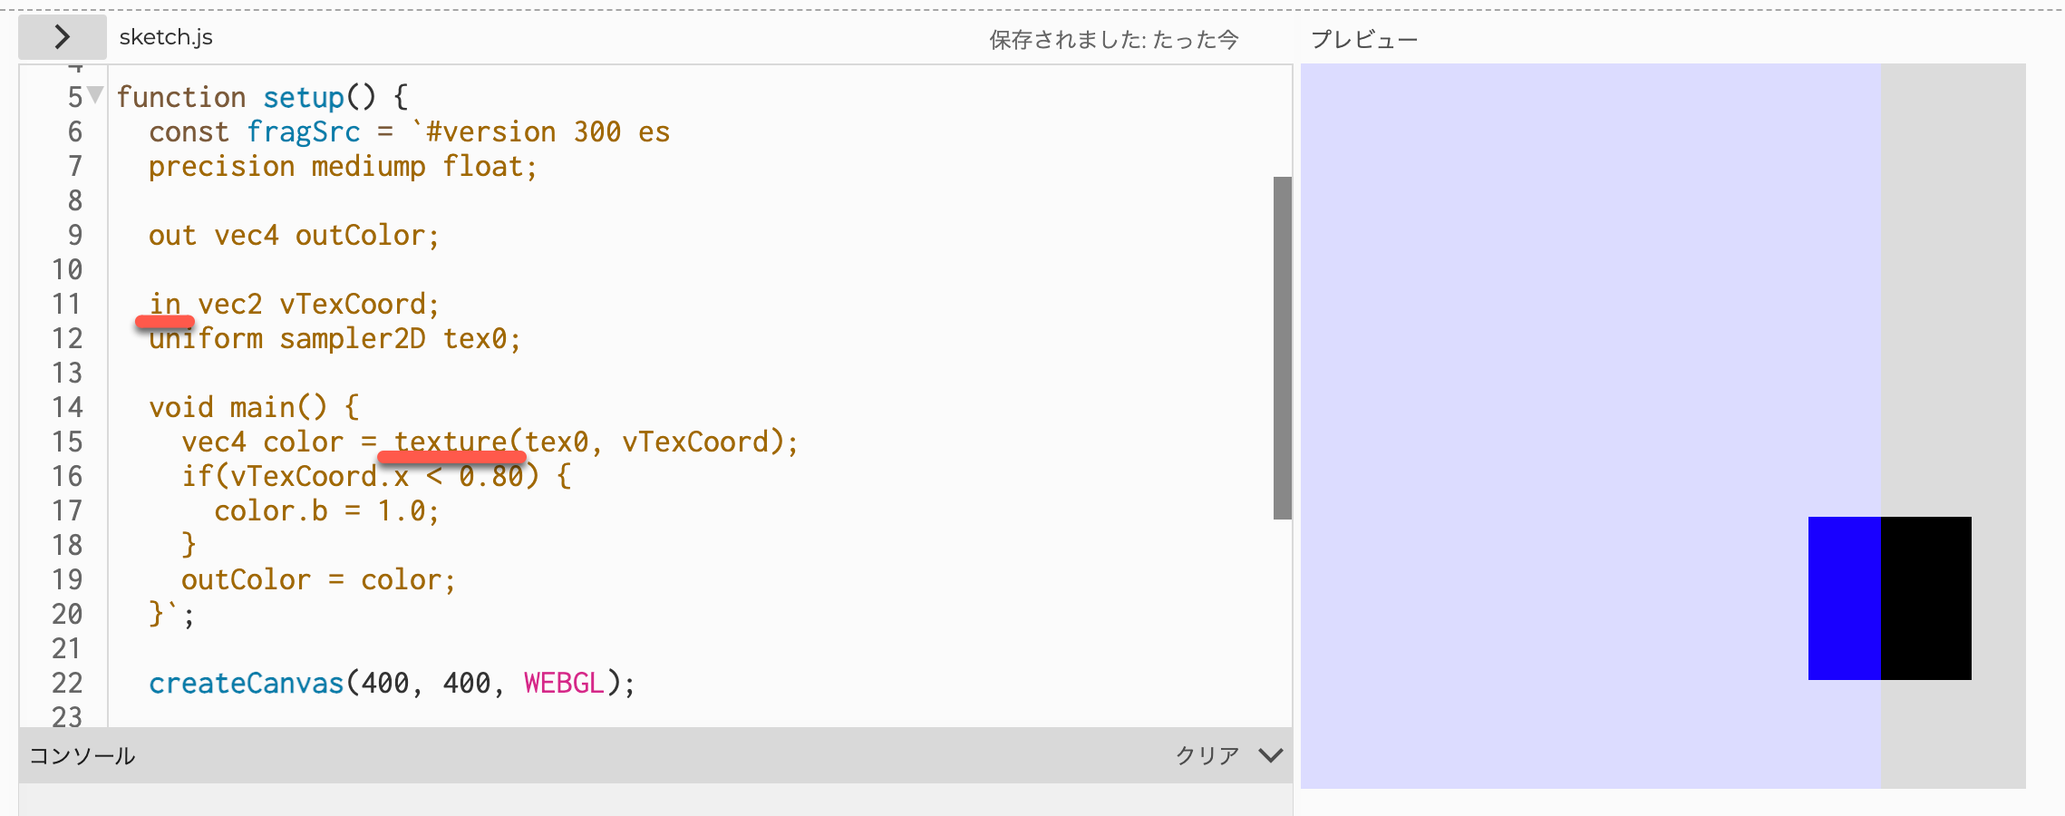Click 'void main() {' on line 14
This screenshot has width=2065, height=816.
[254, 408]
